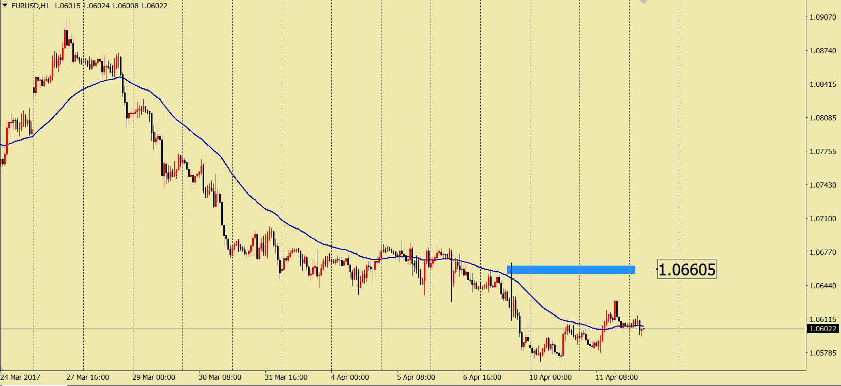The image size is (841, 386).
Task: Click price axis label 1.06770
Action: click(822, 252)
